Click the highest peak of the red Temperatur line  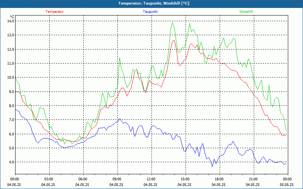pos(174,40)
